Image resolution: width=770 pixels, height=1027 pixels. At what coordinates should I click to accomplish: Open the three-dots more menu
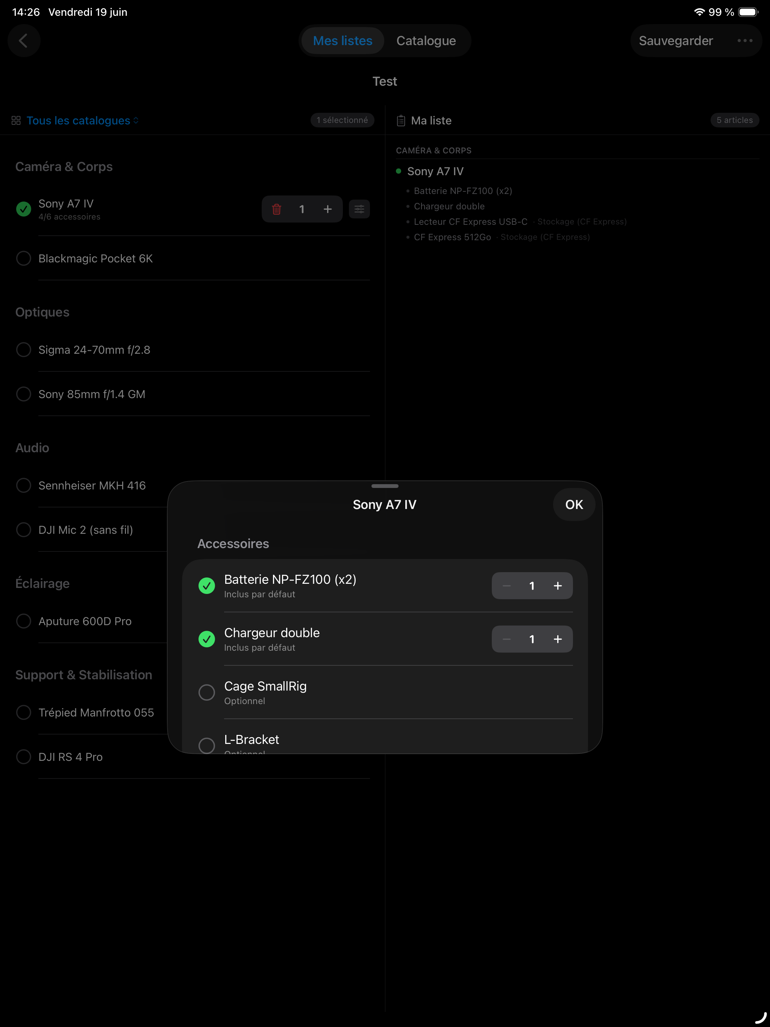click(x=744, y=41)
